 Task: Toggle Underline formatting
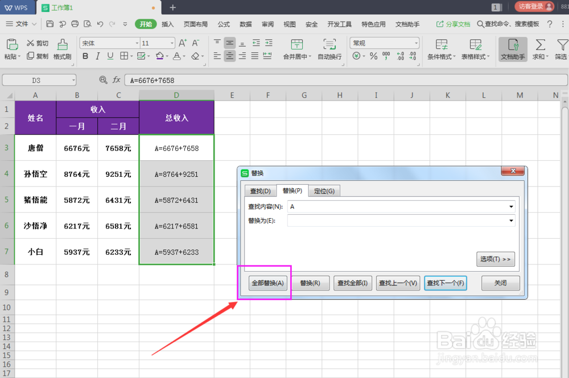(110, 56)
